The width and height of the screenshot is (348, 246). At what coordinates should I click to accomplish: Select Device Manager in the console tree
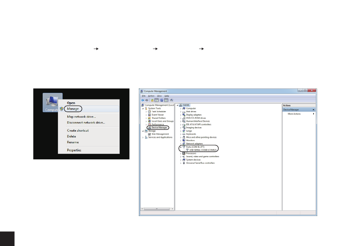pos(159,128)
